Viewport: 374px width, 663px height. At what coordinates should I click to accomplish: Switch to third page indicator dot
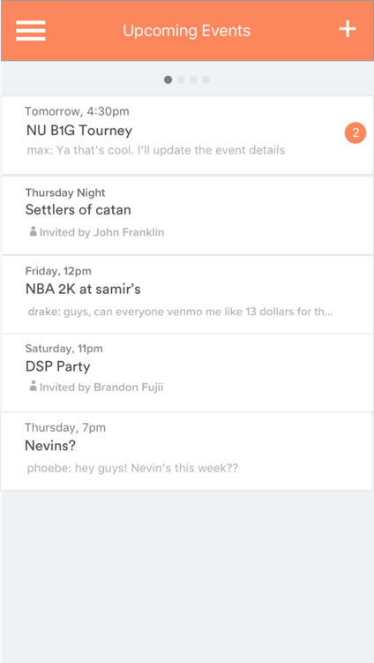[x=193, y=79]
